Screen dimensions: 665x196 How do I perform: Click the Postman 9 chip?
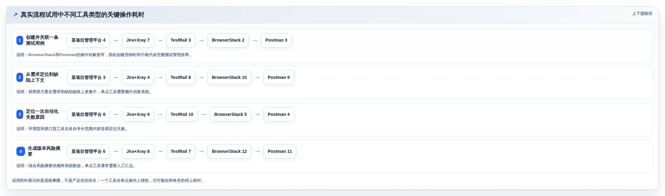[279, 77]
